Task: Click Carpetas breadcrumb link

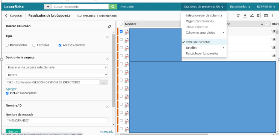Action: (x=16, y=16)
